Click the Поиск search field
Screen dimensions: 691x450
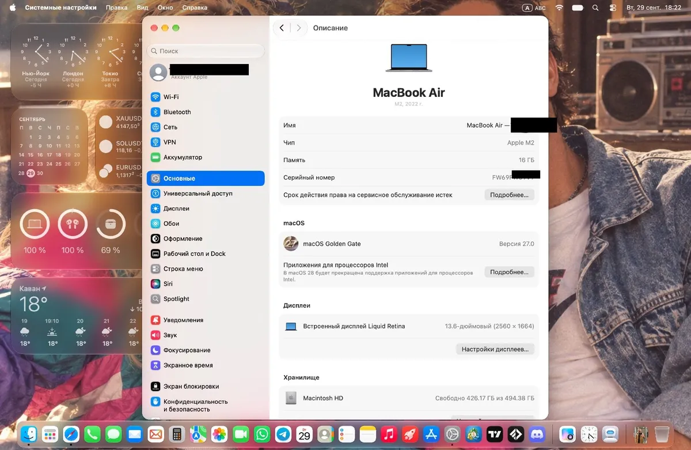pos(206,51)
